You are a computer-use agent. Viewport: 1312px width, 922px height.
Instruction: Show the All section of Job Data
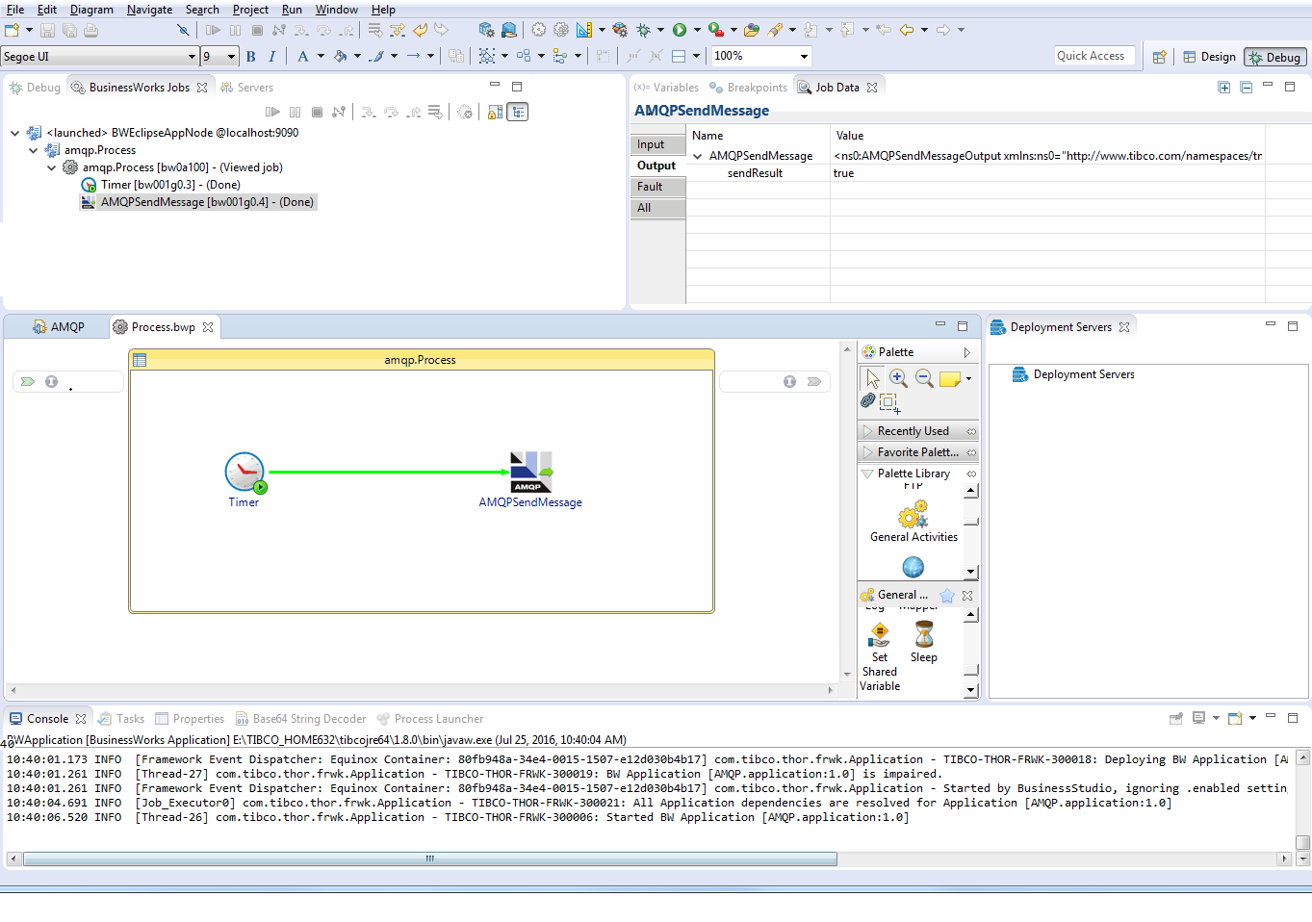point(658,208)
